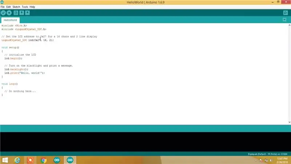
Task: Click the lcd(0x27, 16, 2) declaration line
Action: click(28, 40)
